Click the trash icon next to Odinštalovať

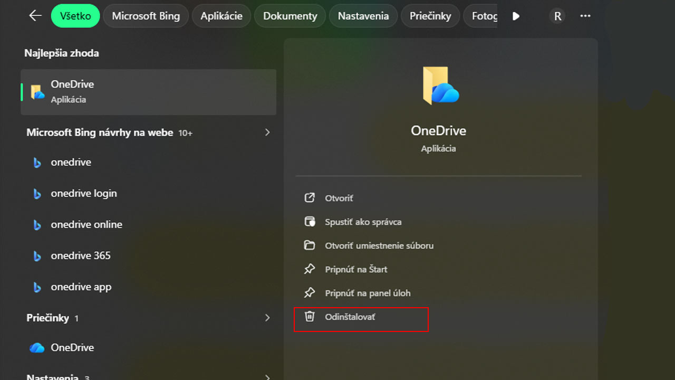pos(310,317)
